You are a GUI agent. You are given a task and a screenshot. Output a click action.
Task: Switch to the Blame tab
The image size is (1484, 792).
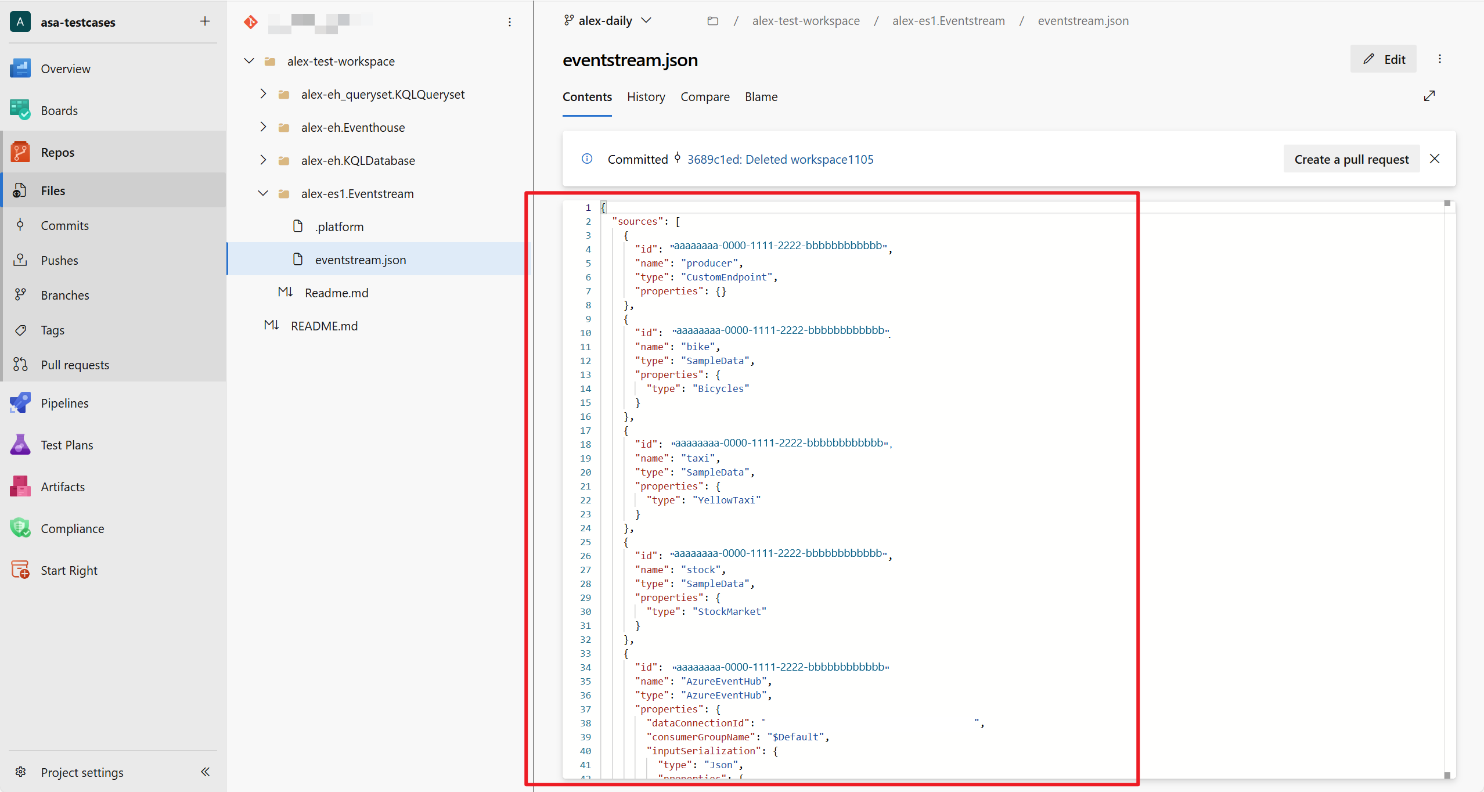(x=761, y=97)
